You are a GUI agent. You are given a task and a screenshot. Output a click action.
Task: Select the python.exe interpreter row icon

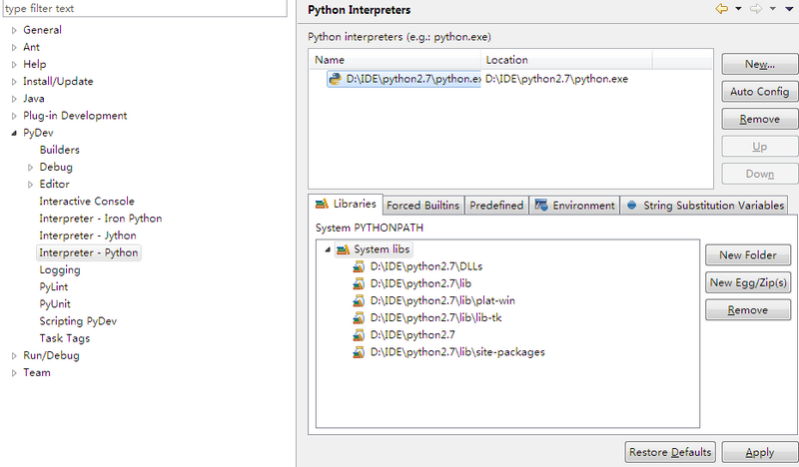(336, 79)
